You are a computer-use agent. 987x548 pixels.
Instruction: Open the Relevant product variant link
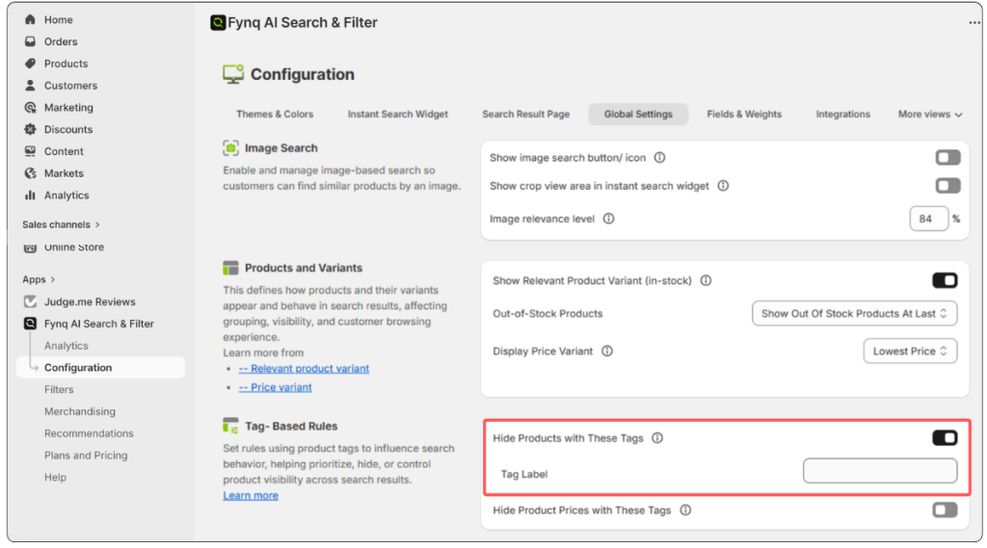[x=304, y=369]
